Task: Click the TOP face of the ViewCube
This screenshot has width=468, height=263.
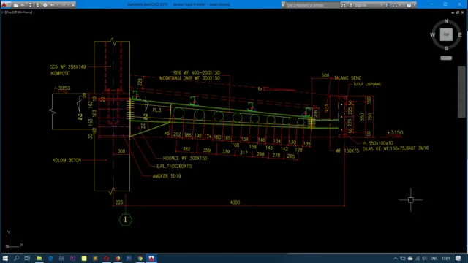Action: (446, 34)
